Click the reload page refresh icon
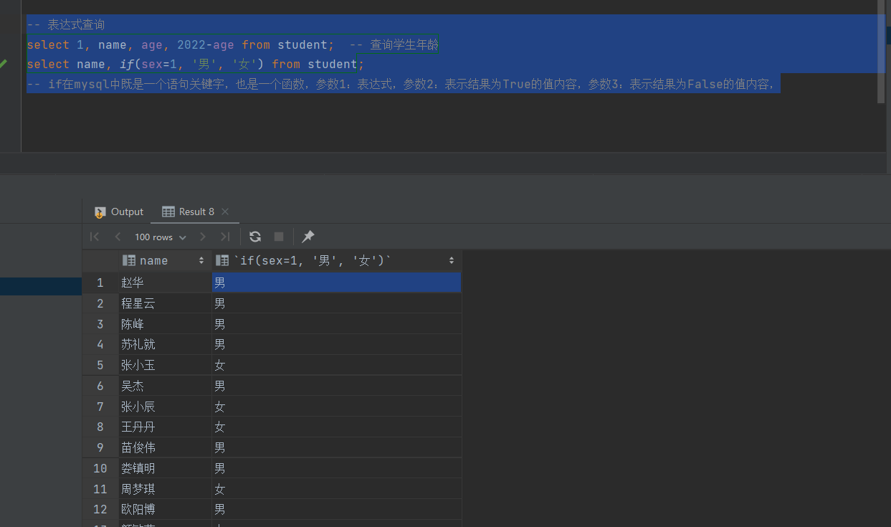The height and width of the screenshot is (527, 891). [x=254, y=237]
